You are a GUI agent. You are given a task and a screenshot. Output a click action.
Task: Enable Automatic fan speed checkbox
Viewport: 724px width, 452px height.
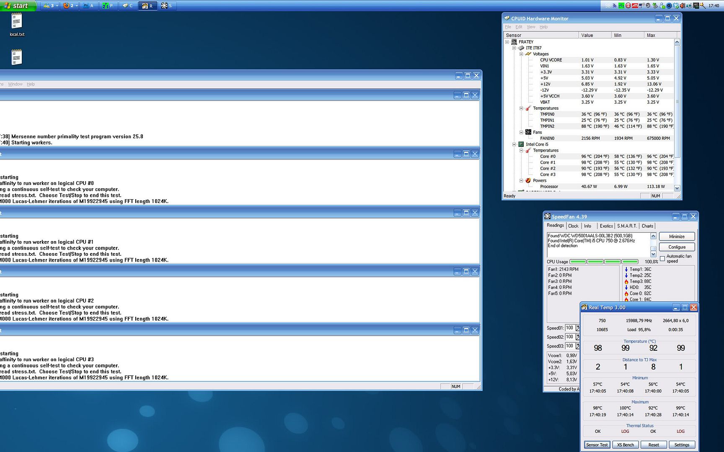click(662, 259)
